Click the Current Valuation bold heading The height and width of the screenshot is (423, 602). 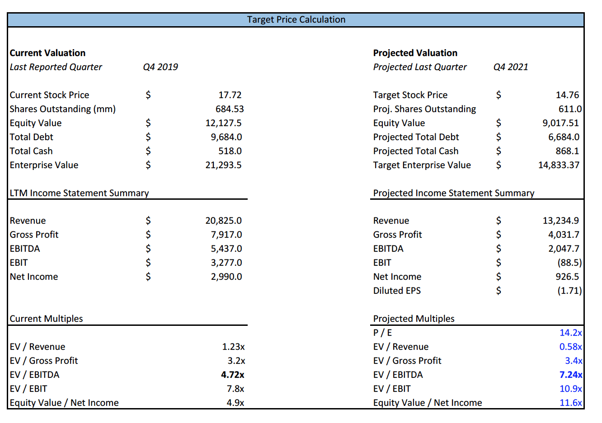tap(47, 53)
